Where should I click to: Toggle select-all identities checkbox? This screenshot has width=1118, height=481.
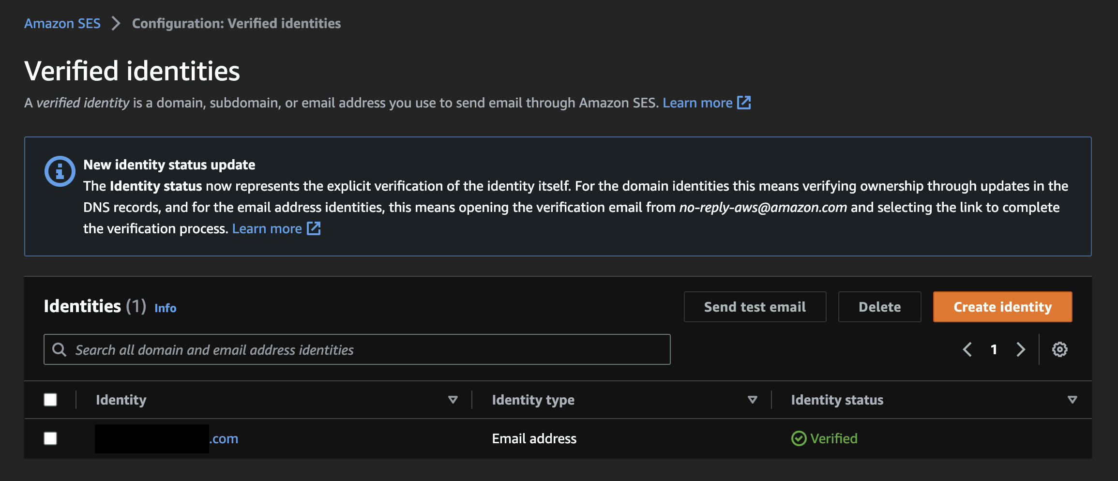coord(50,400)
